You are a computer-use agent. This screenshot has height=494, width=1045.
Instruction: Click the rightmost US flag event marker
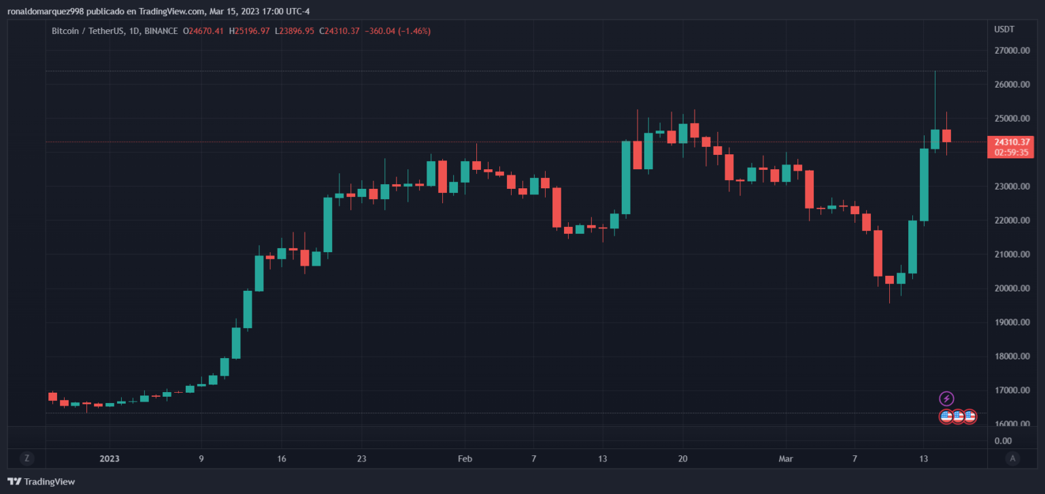coord(969,417)
